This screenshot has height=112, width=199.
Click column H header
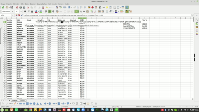tap(82, 18)
